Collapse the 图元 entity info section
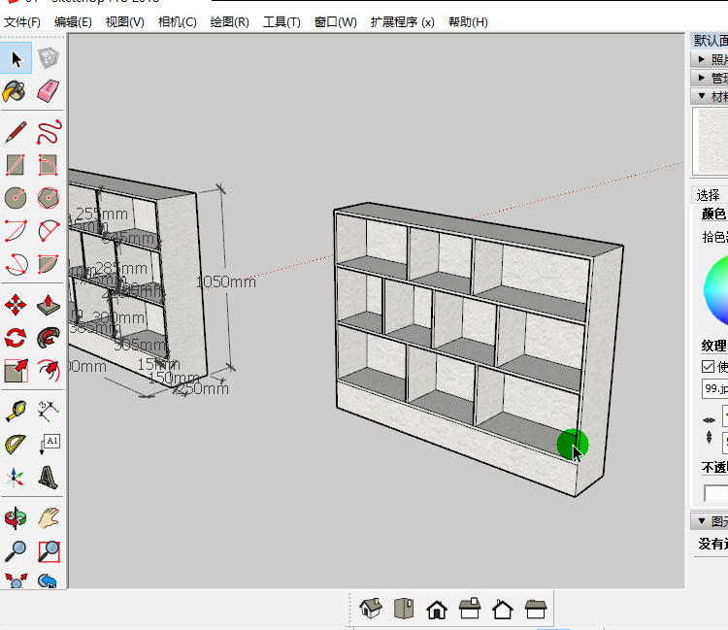Image resolution: width=728 pixels, height=630 pixels. click(x=710, y=521)
